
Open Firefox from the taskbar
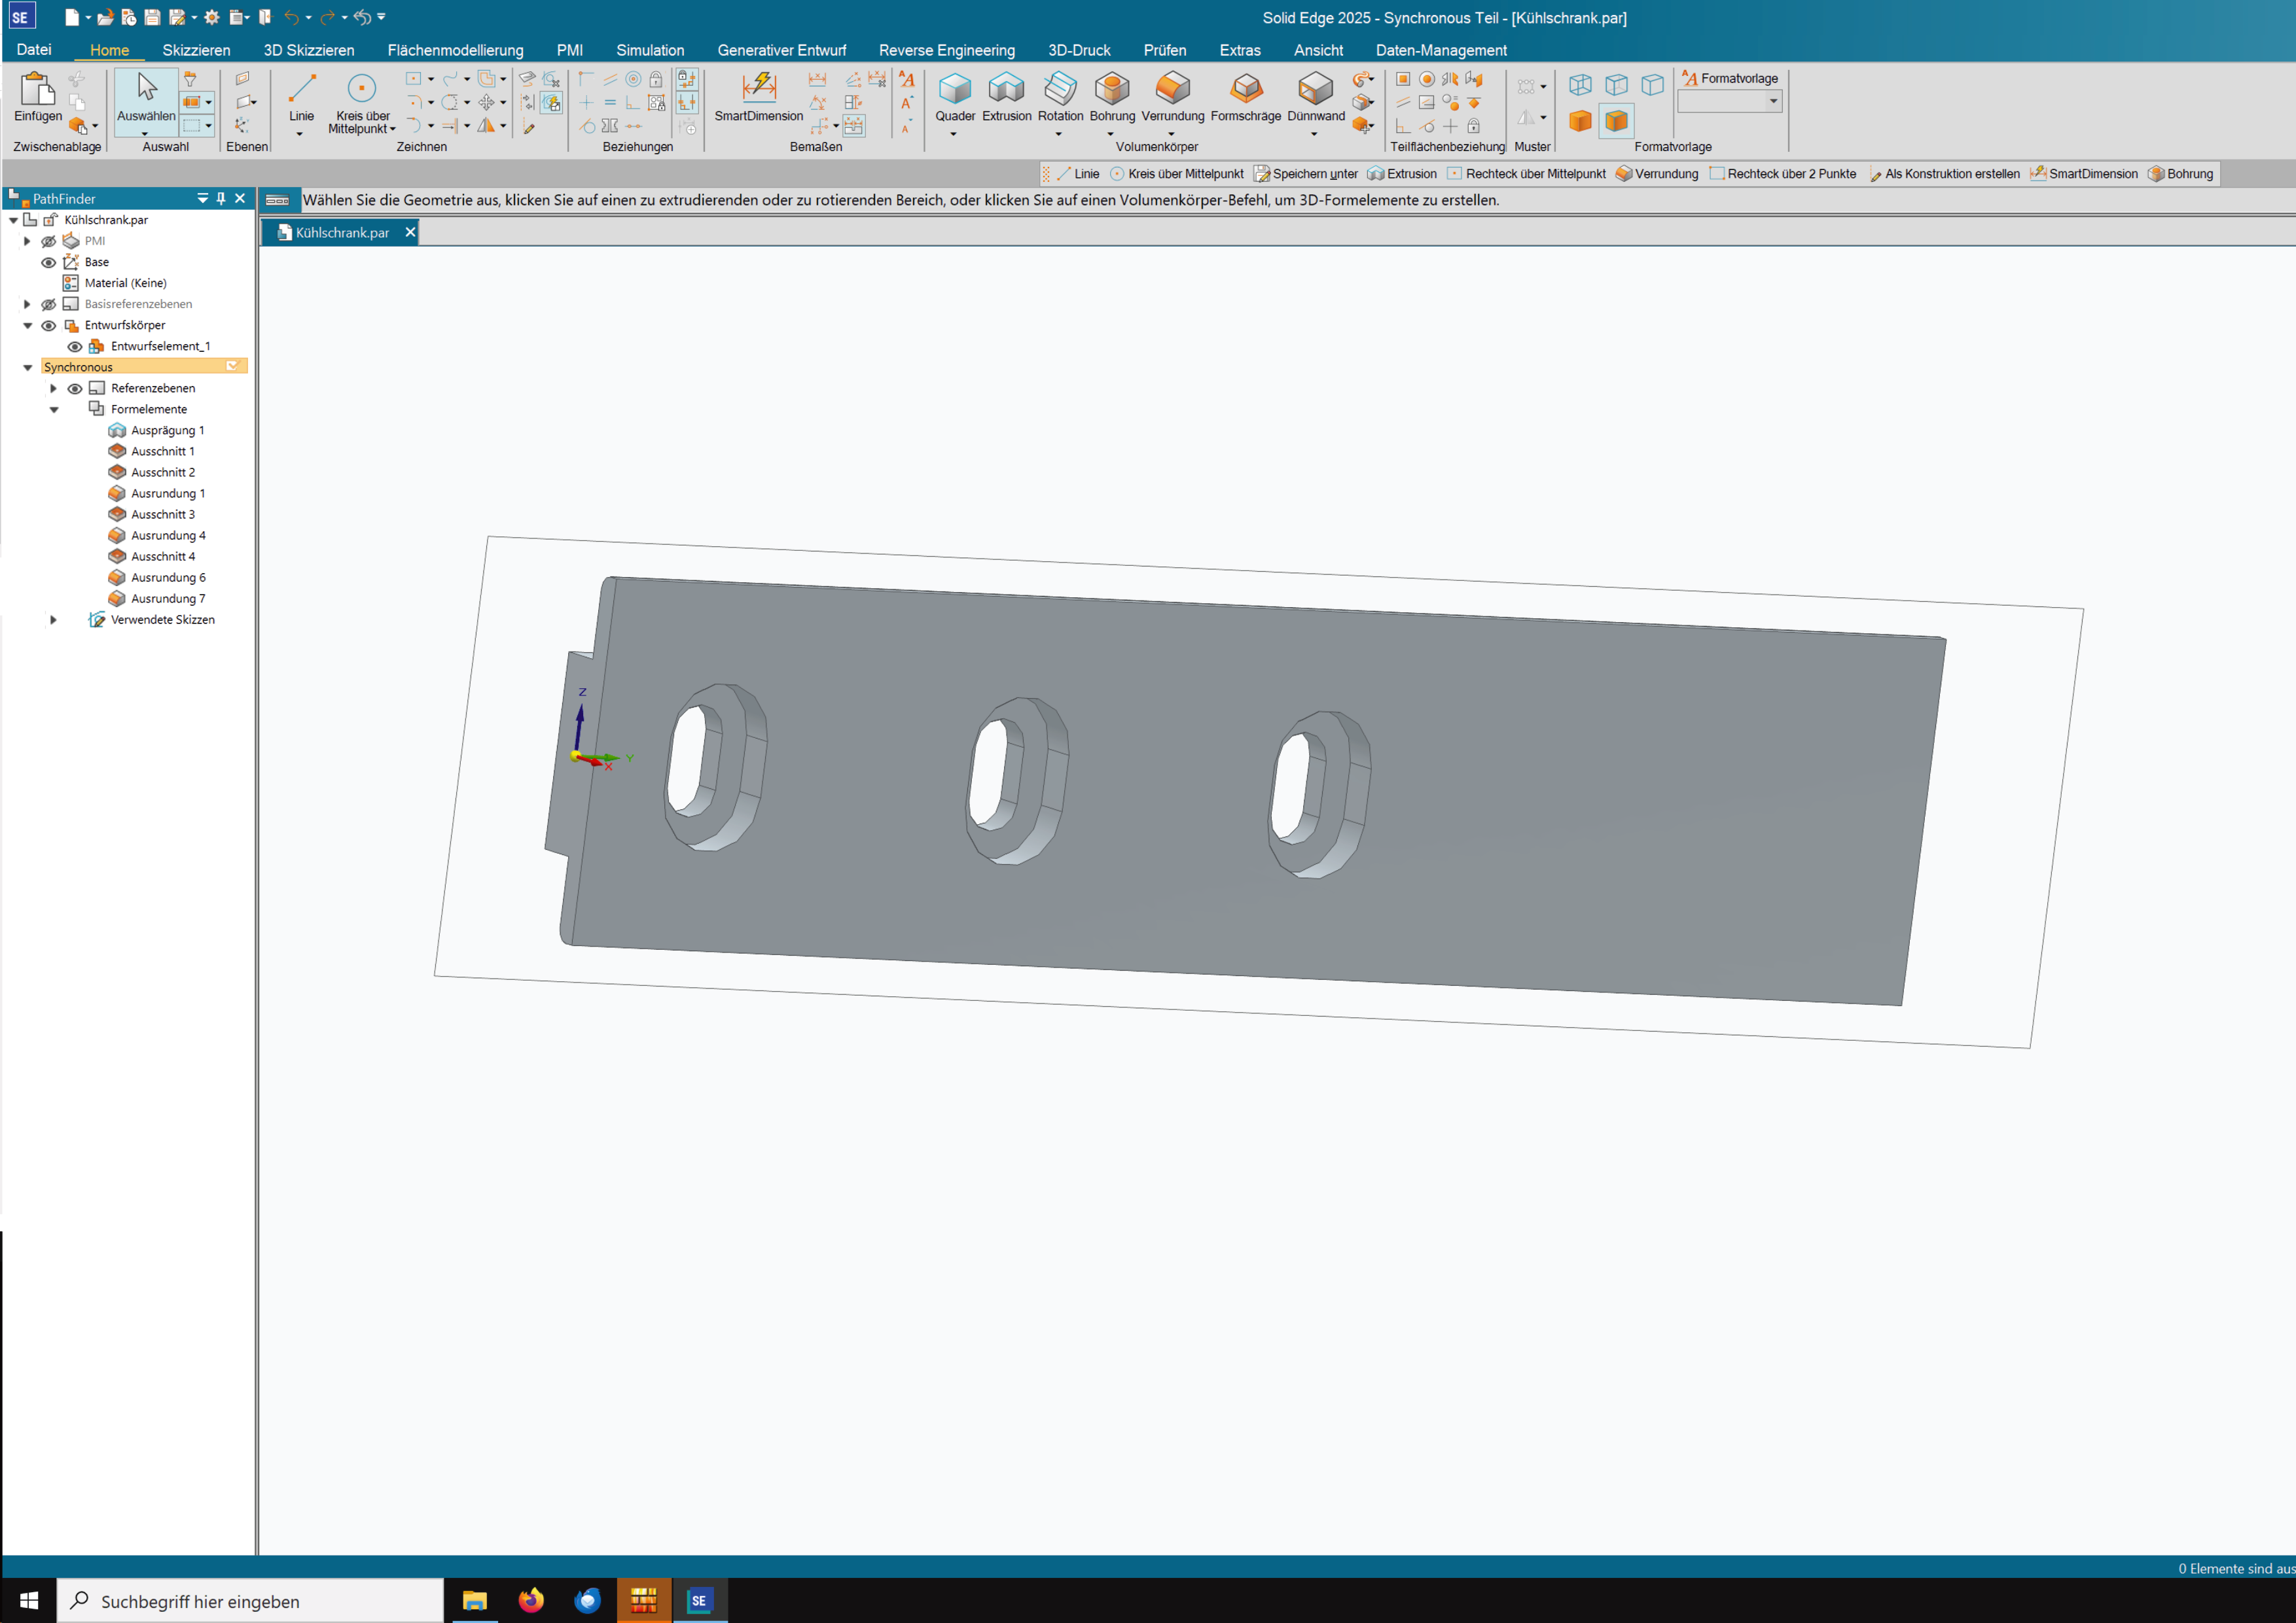tap(531, 1600)
